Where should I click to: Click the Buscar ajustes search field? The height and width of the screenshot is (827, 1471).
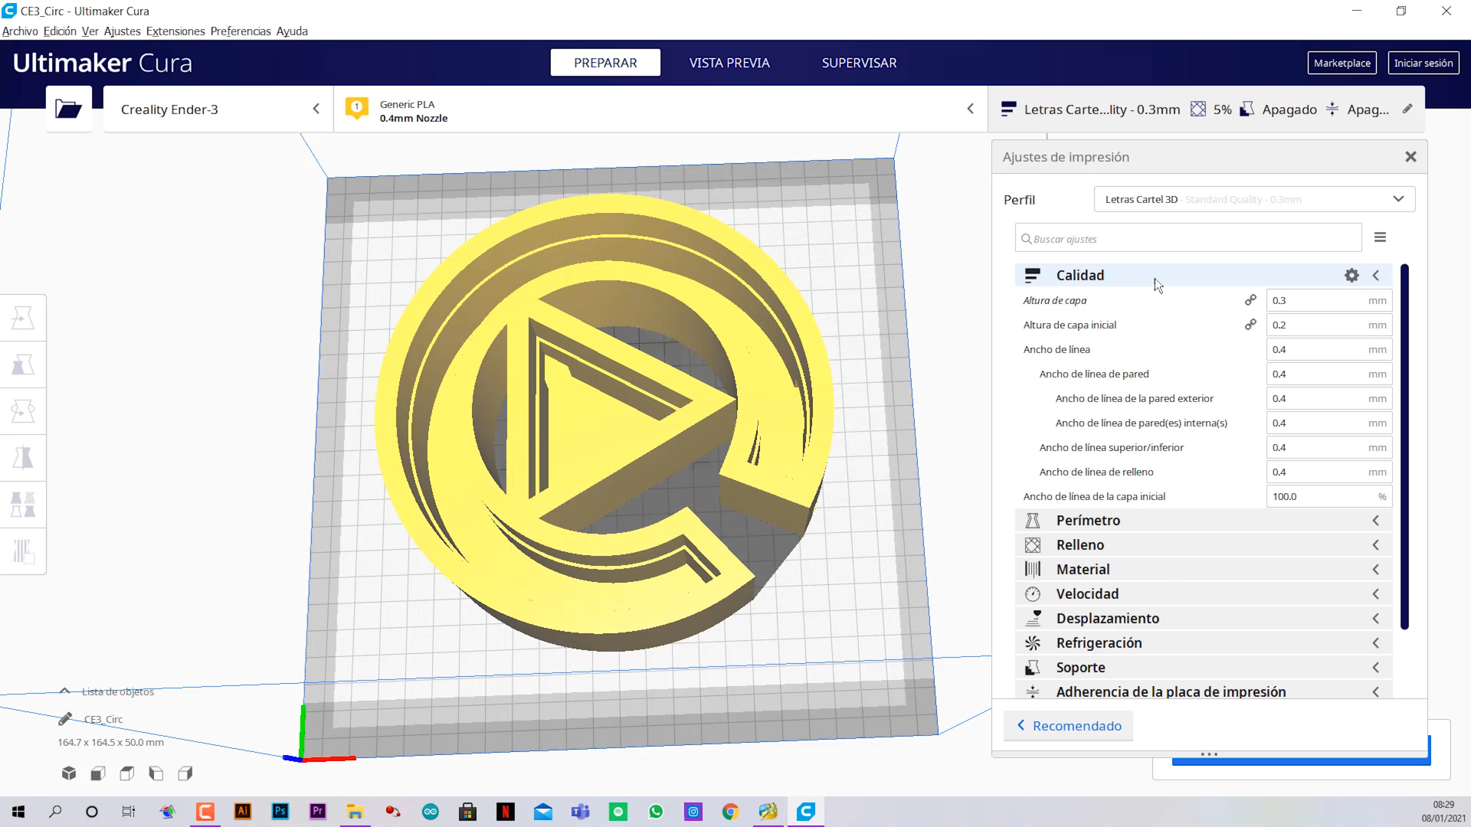[x=1188, y=239]
